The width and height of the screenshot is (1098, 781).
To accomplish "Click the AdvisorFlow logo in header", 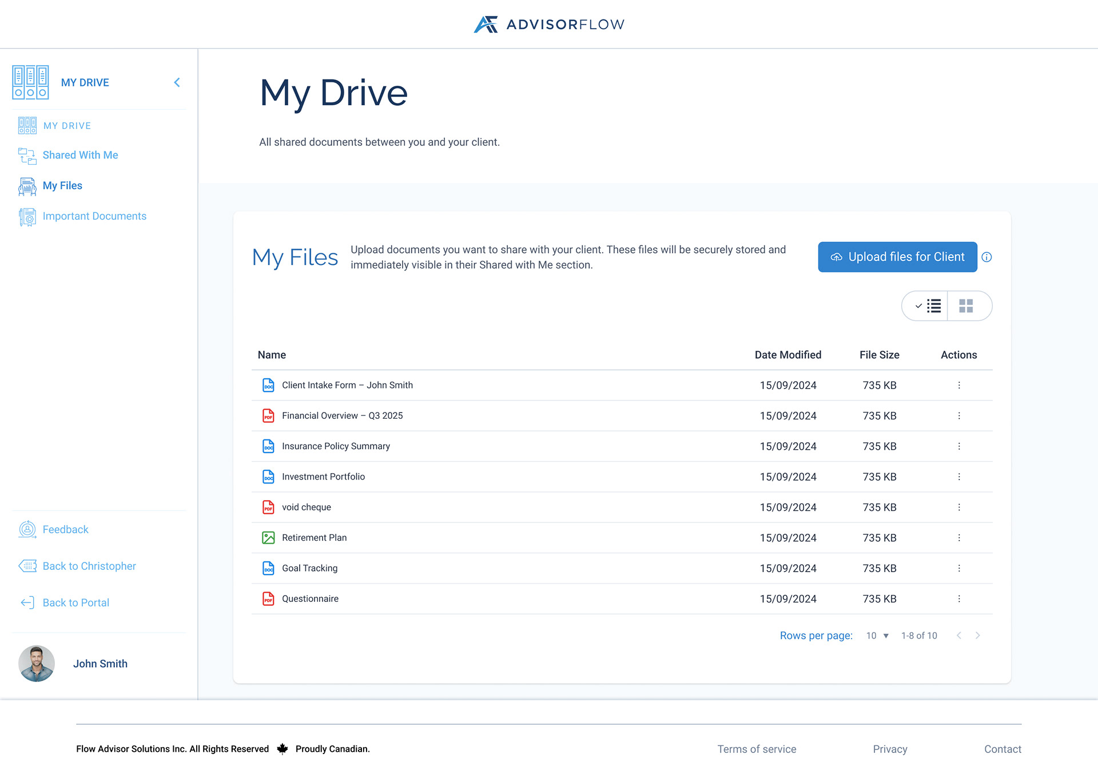I will (x=549, y=24).
